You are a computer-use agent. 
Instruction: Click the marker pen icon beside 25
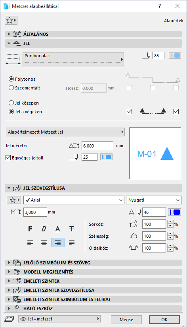point(74,157)
